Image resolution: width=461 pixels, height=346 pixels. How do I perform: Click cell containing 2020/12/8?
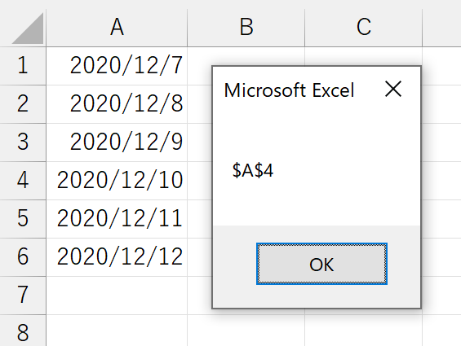pyautogui.click(x=117, y=104)
